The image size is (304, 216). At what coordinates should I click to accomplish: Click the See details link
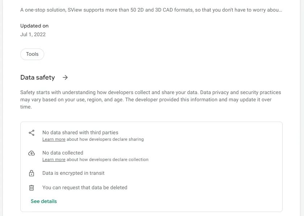click(x=44, y=201)
